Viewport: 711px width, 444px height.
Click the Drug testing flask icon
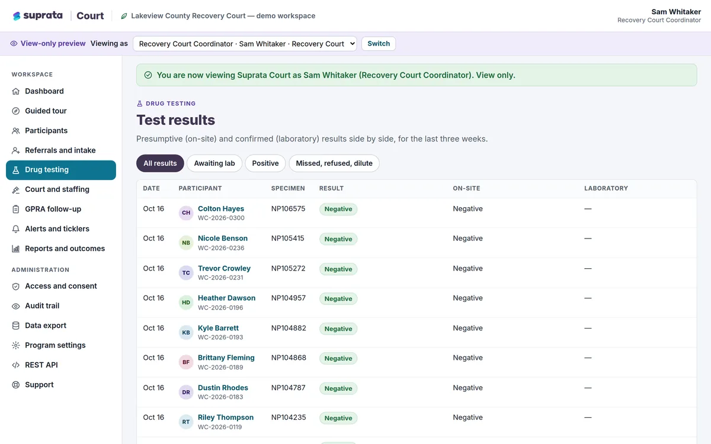(x=16, y=170)
